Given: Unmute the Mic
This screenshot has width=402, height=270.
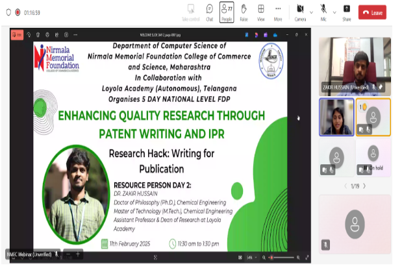Looking at the screenshot, I should [x=323, y=11].
